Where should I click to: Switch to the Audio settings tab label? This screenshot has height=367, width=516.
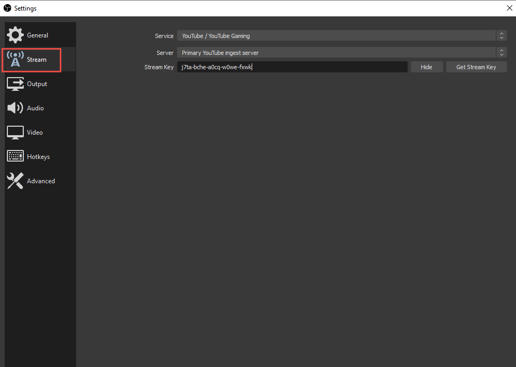click(x=35, y=108)
